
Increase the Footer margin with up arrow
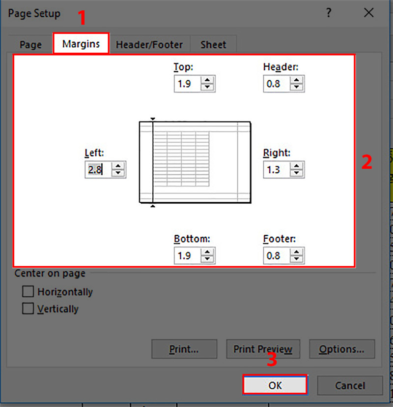coord(297,251)
